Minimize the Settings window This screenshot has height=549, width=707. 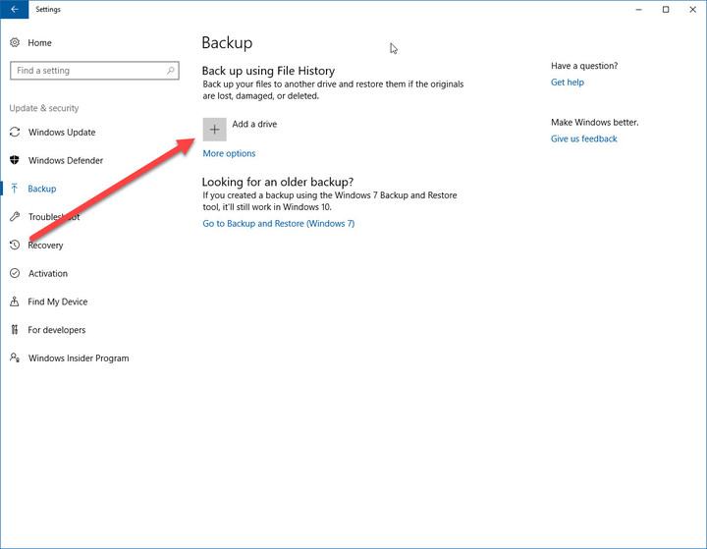638,10
